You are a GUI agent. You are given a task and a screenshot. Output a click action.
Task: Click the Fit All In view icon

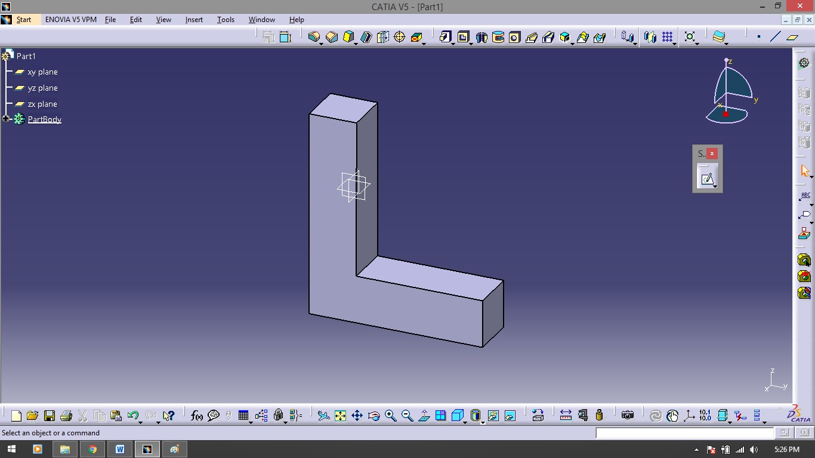click(x=340, y=416)
